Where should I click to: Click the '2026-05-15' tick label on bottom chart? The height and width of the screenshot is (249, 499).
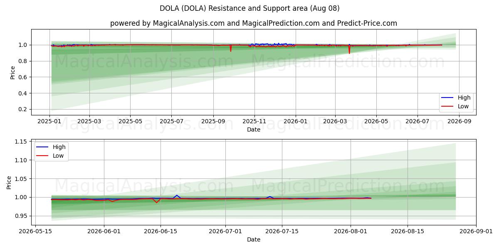35,232
